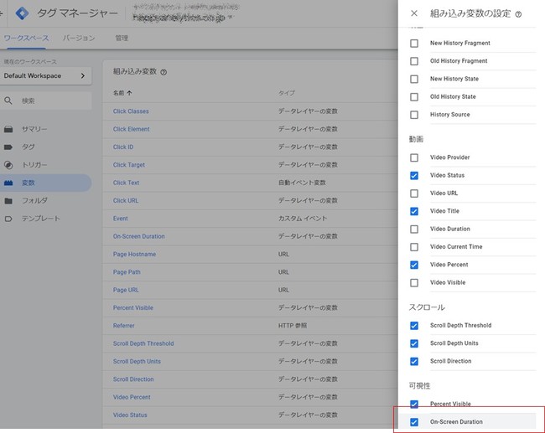Enable New History Fragment checkbox

[x=414, y=44]
